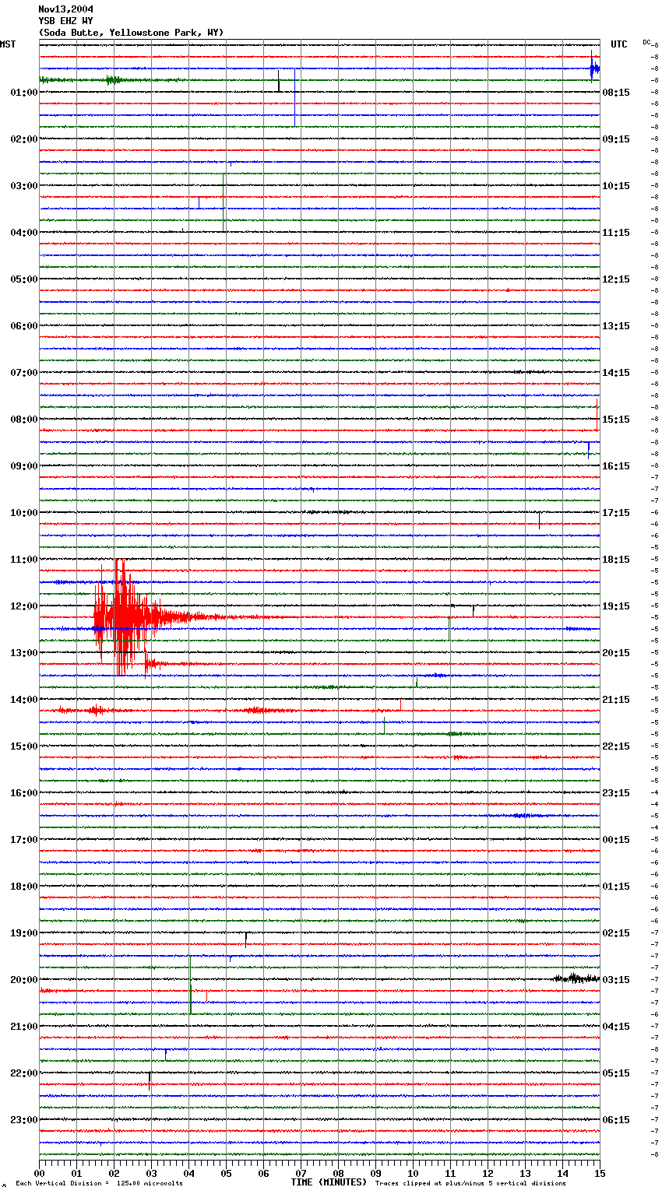The height and width of the screenshot is (1194, 662).
Task: Click the black noise burst on 20:00 trace
Action: coord(576,978)
